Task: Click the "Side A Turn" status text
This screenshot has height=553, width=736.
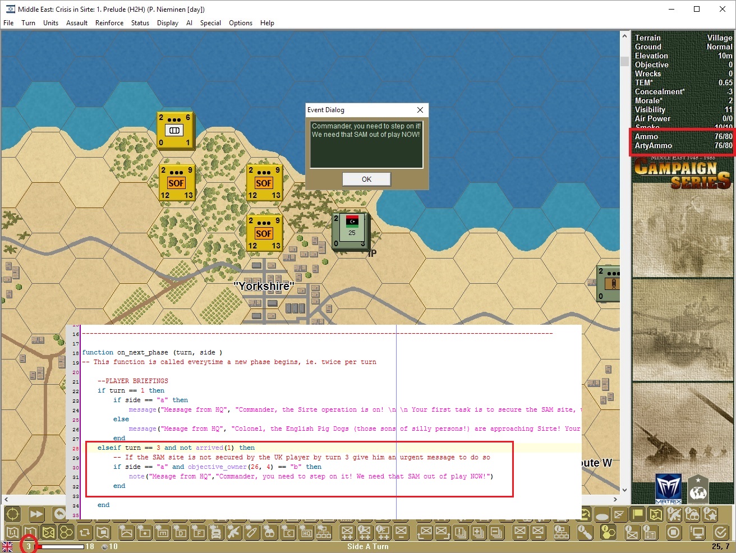Action: (367, 546)
